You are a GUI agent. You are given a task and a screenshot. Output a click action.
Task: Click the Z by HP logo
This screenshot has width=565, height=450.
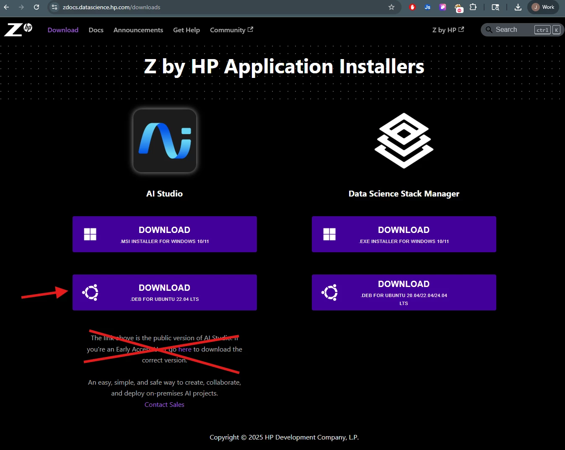pyautogui.click(x=18, y=30)
